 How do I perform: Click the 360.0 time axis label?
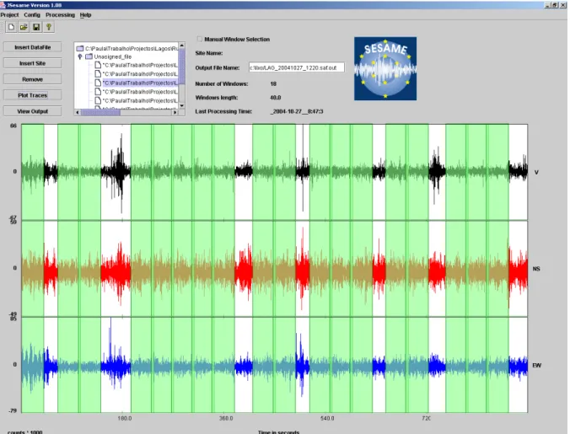click(x=226, y=418)
